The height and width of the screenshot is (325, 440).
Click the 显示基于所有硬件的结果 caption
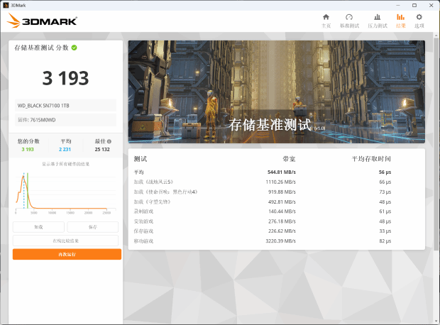[x=66, y=164]
